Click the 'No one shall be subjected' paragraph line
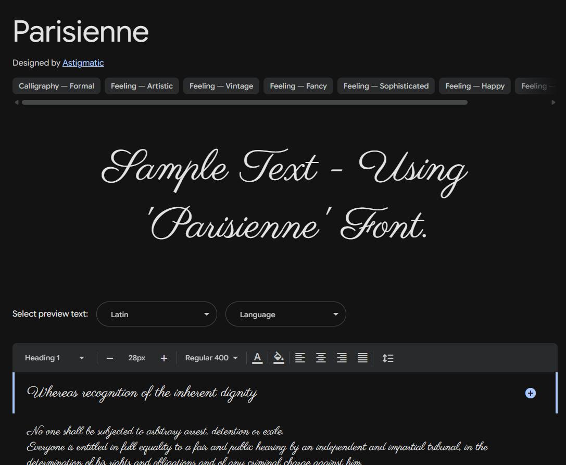The width and height of the screenshot is (566, 465). tap(155, 431)
